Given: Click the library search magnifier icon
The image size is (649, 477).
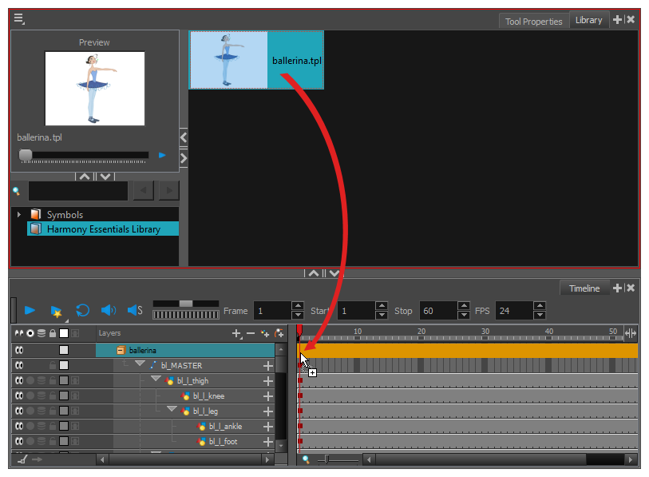Looking at the screenshot, I should [17, 191].
